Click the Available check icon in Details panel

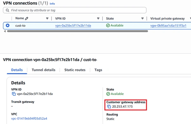108,94
